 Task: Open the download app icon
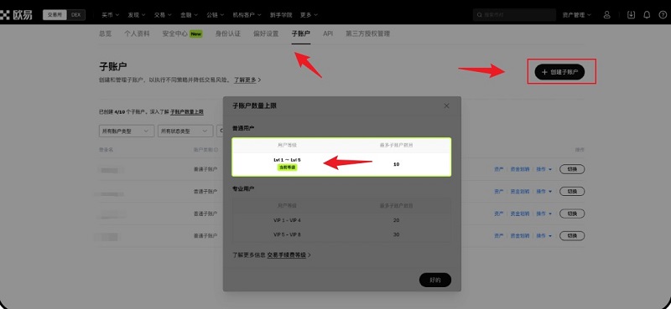(631, 15)
